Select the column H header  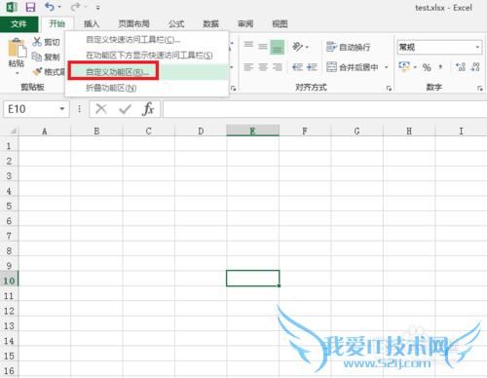pyautogui.click(x=409, y=131)
